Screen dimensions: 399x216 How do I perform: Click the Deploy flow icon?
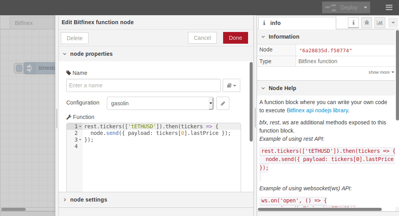[331, 7]
